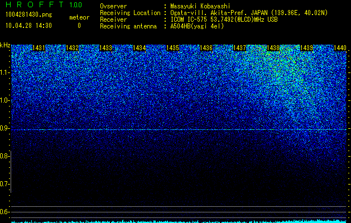Click the 1439 time marker

pos(306,48)
